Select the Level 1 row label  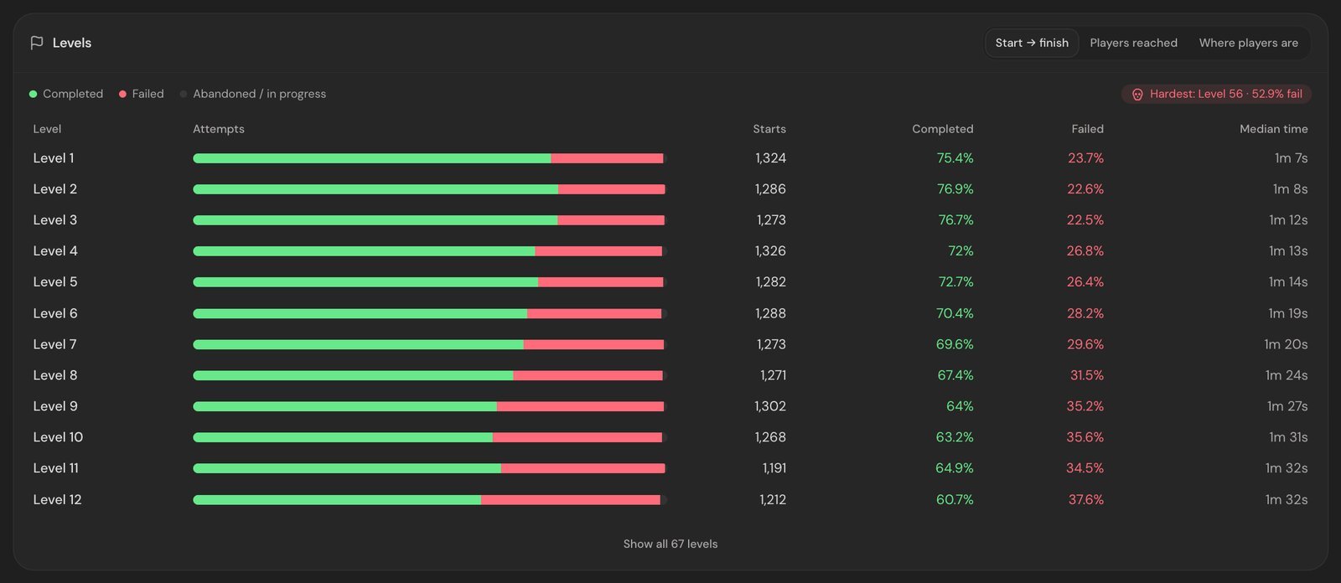[x=54, y=158]
